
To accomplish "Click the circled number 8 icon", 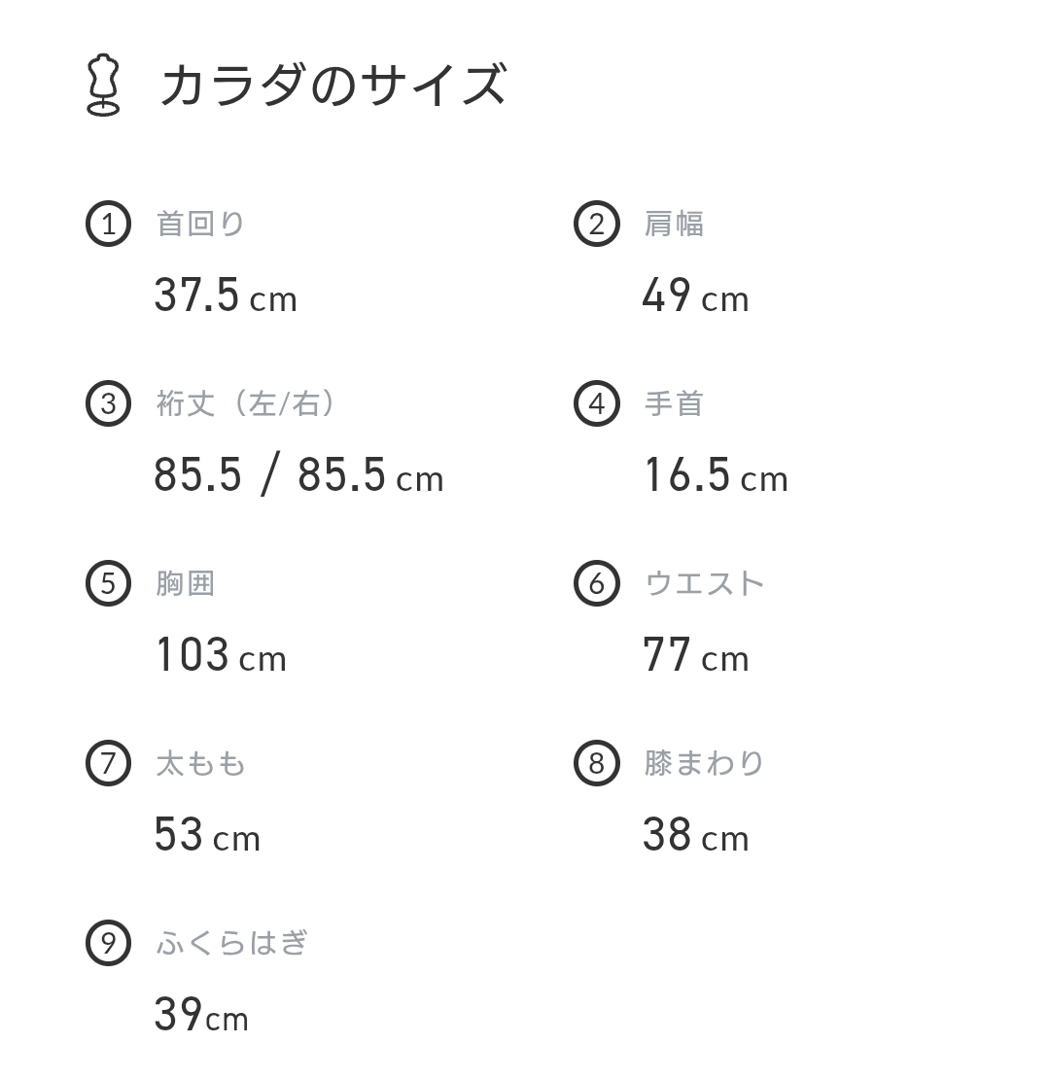I will click(x=596, y=763).
